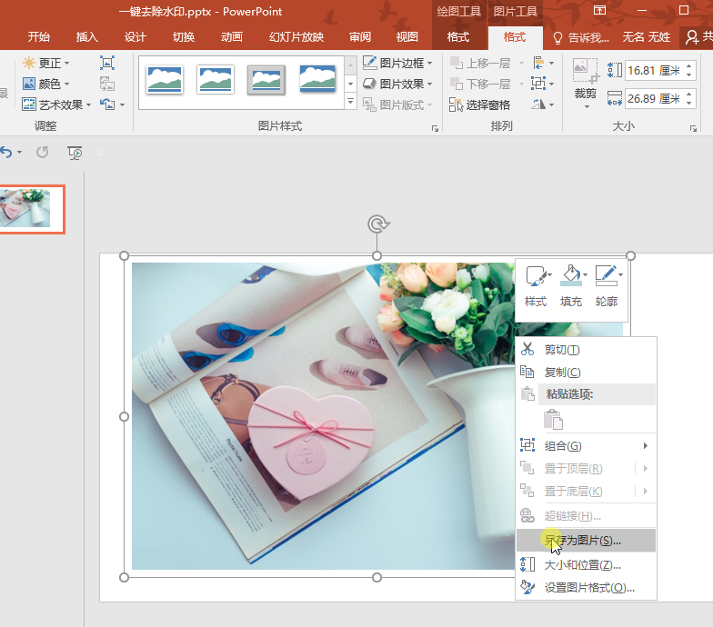Open the 填充 fill mini toolbar button
This screenshot has height=627, width=713.
coord(571,286)
